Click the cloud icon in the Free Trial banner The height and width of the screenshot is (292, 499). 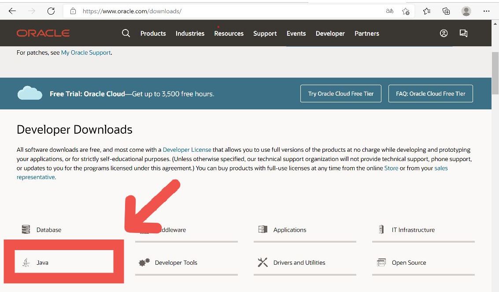click(x=30, y=93)
